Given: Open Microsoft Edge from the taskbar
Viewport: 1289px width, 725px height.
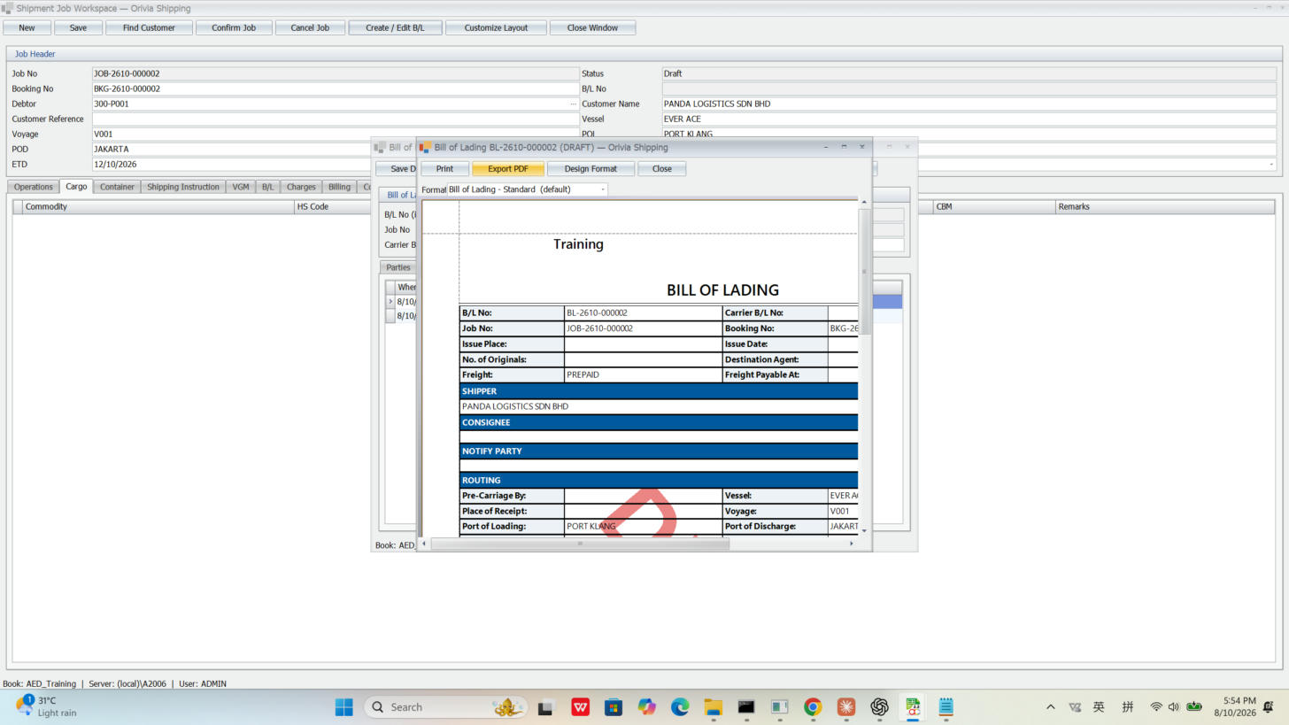Looking at the screenshot, I should click(x=680, y=706).
